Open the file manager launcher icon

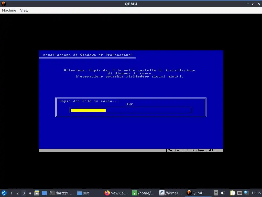coord(37,193)
